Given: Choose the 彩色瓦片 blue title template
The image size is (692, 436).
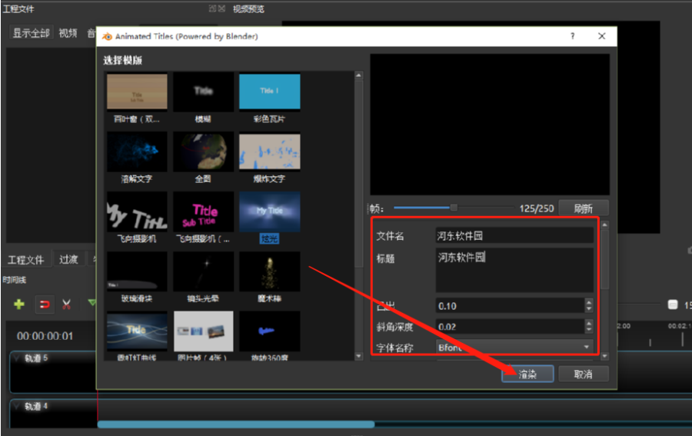Looking at the screenshot, I should point(269,92).
